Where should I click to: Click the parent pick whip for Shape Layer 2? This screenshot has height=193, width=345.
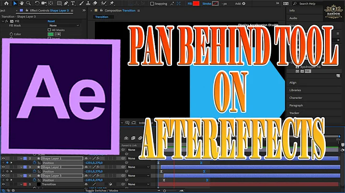[123, 167]
